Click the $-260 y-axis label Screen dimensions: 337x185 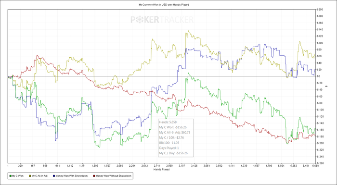coord(320,163)
